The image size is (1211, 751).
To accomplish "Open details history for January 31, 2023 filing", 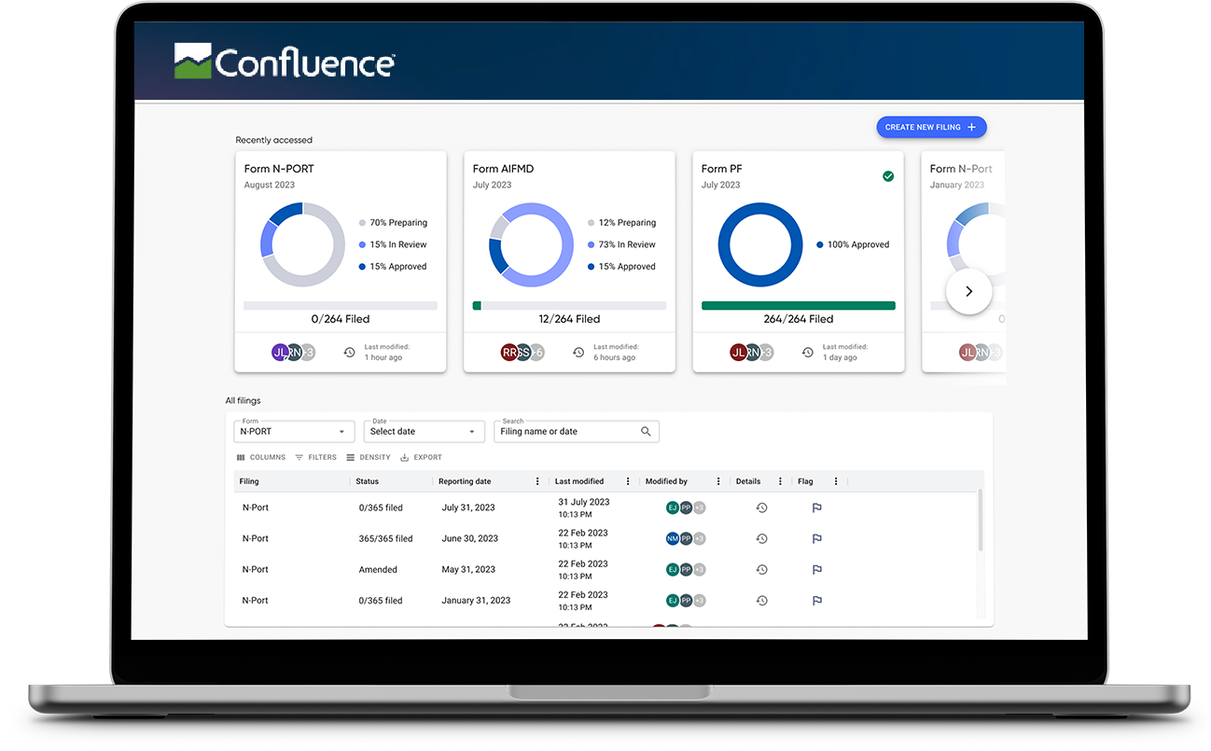I will coord(761,601).
